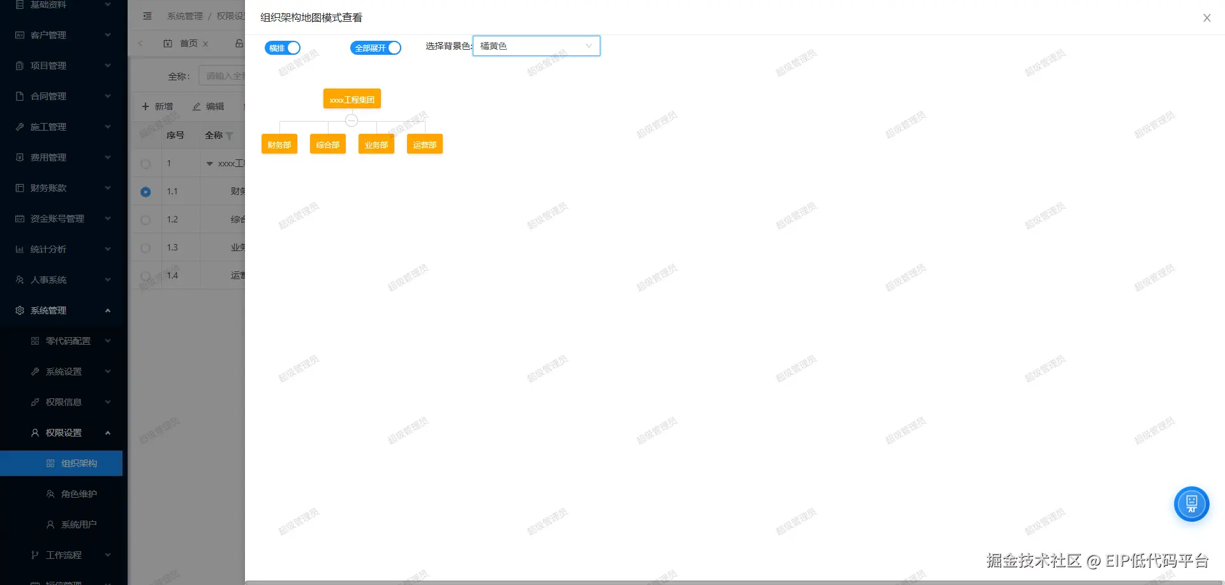The width and height of the screenshot is (1225, 585).
Task: Click the 角色维护 people icon
Action: (x=50, y=494)
